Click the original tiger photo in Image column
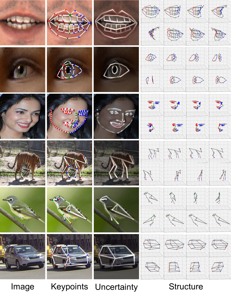 coord(23,163)
